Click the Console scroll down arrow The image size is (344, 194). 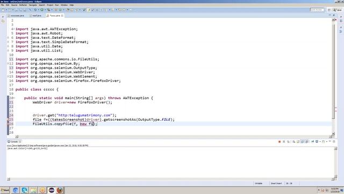click(x=335, y=176)
